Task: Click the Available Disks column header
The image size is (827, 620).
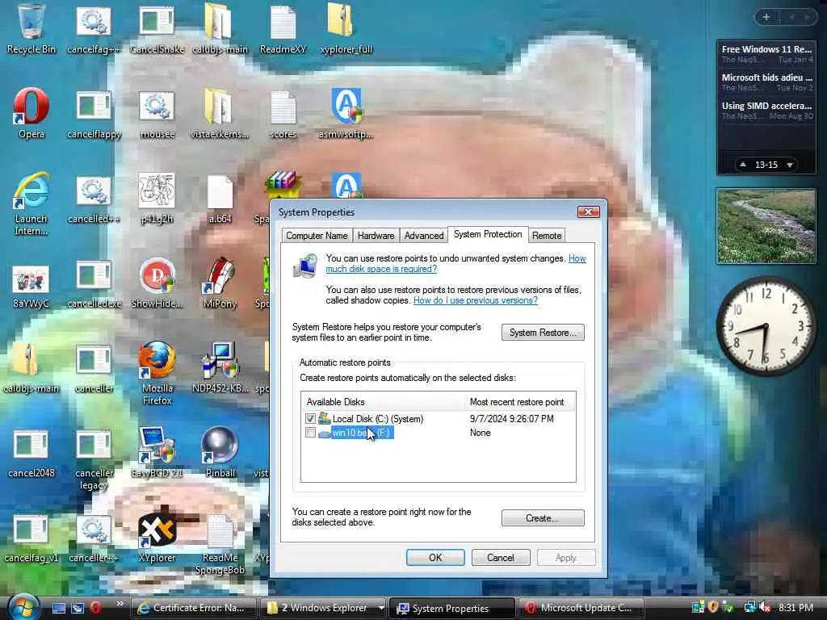Action: pos(384,402)
